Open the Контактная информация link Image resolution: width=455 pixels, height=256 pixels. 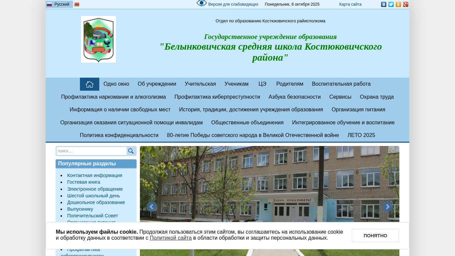(95, 175)
